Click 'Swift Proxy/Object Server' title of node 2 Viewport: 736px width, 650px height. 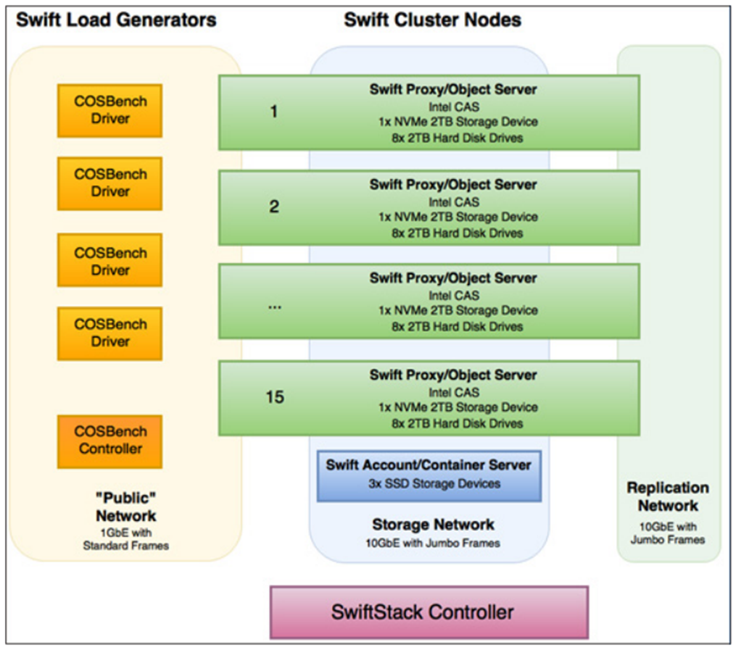(453, 185)
